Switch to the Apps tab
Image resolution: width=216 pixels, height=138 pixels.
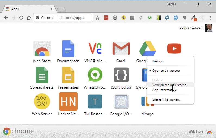point(27,9)
